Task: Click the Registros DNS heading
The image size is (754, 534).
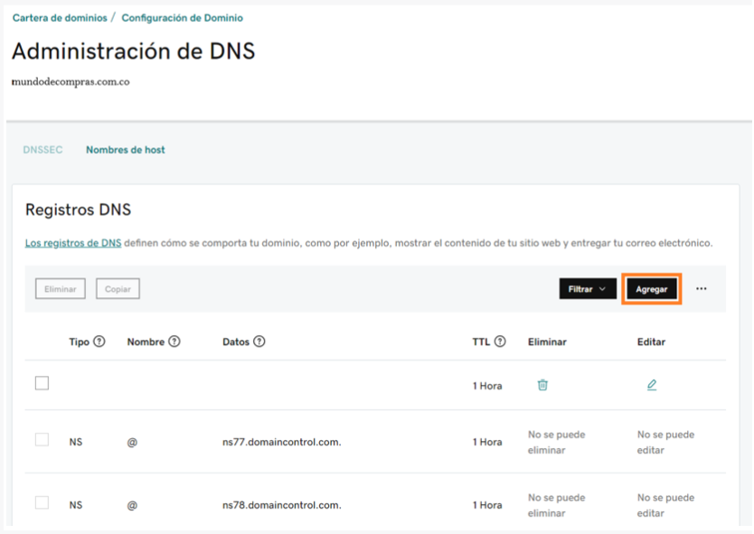Action: pos(78,210)
